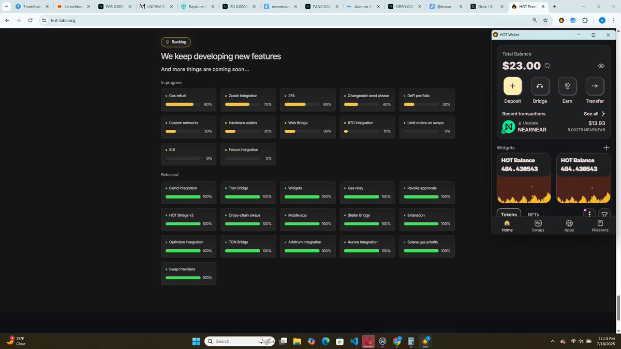This screenshot has height=349, width=621.
Task: Open the Windows Start menu
Action: [x=197, y=341]
